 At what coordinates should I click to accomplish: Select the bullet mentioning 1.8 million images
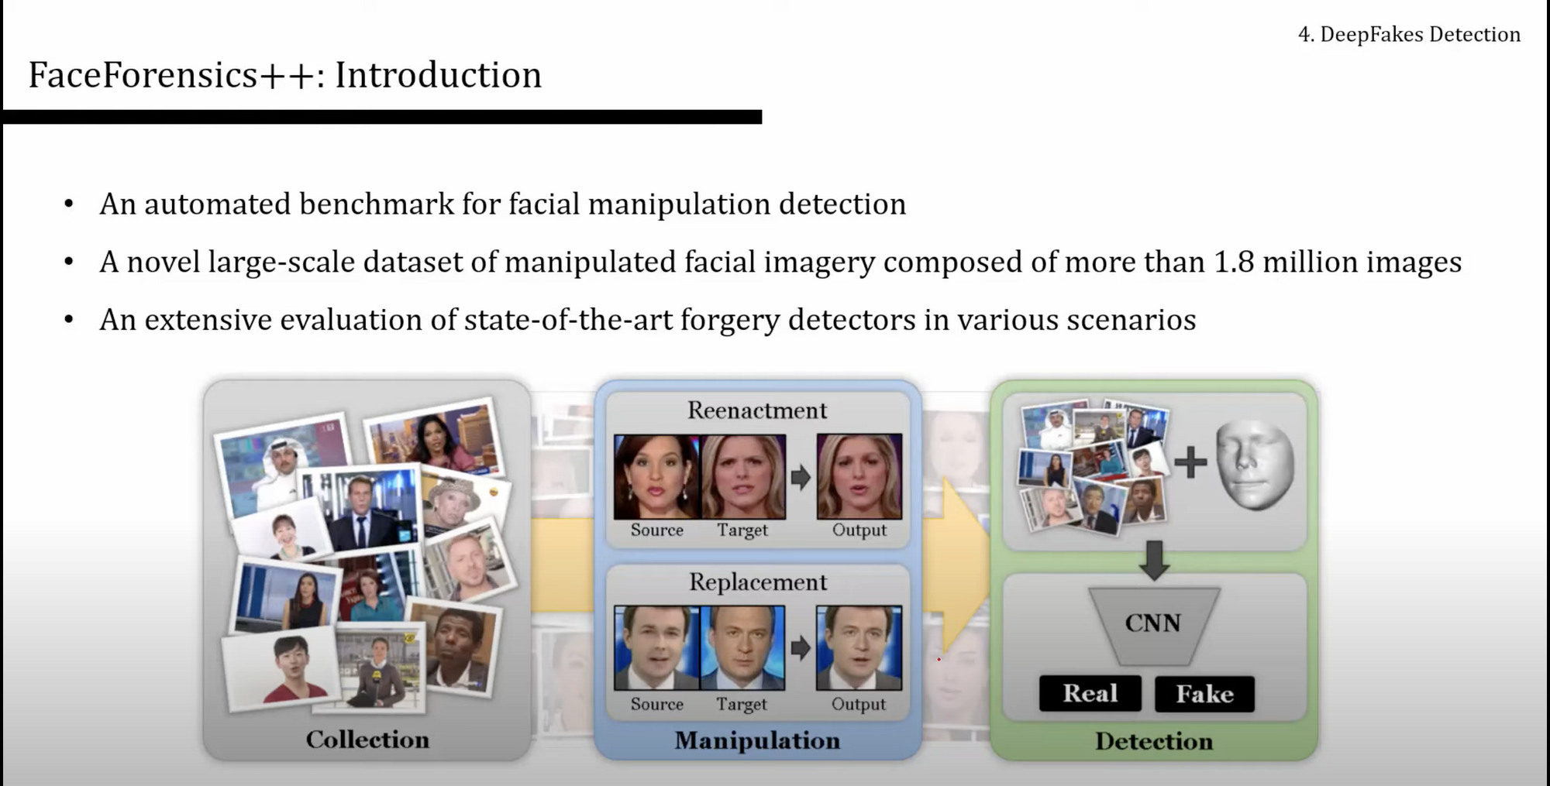(x=780, y=263)
